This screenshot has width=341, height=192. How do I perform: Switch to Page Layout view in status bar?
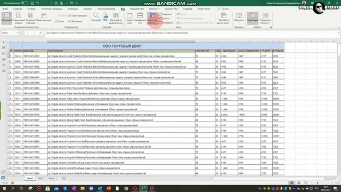point(299,183)
